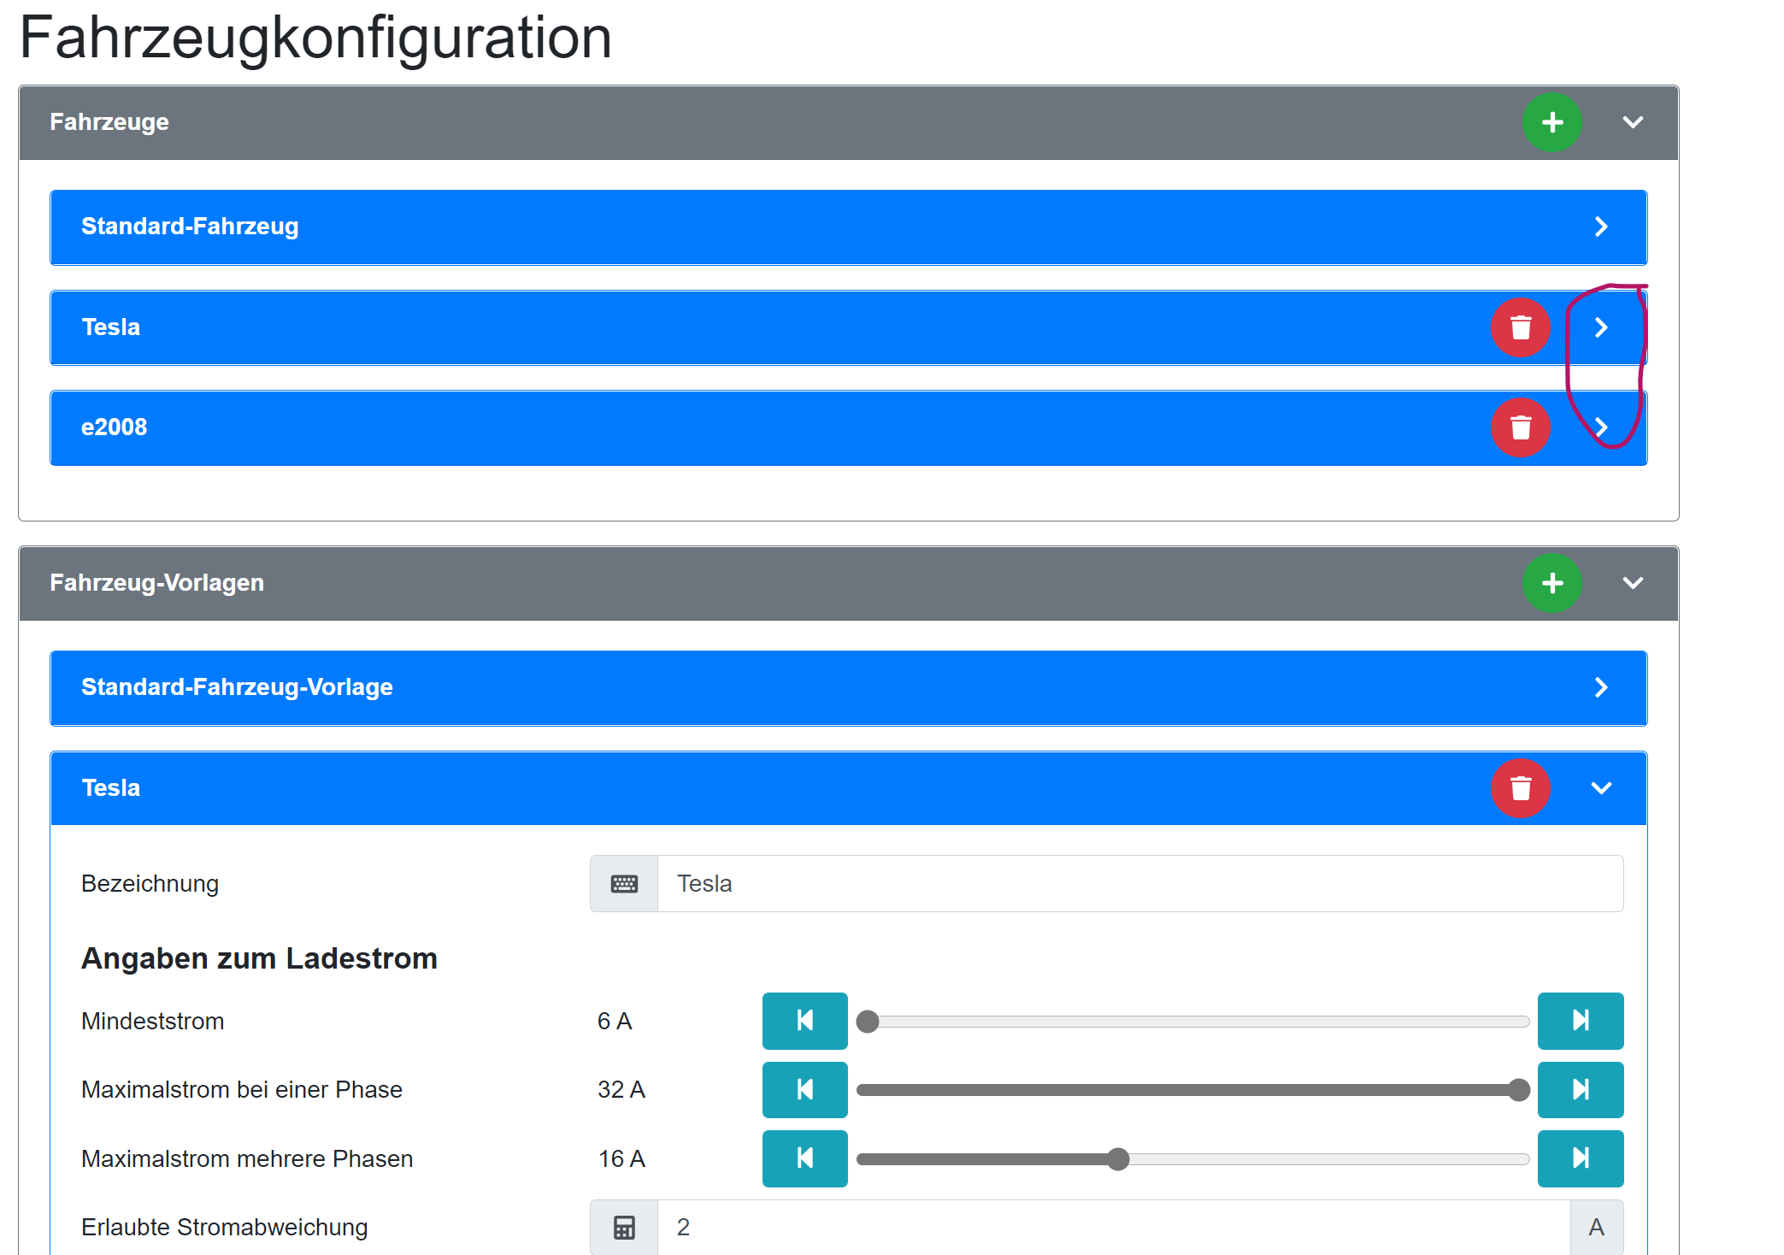The image size is (1784, 1255).
Task: Increase Mindeststrom with step-forward button
Action: 1580,1021
